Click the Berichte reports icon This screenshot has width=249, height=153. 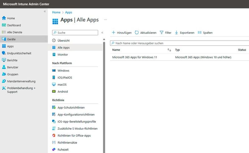[4, 60]
